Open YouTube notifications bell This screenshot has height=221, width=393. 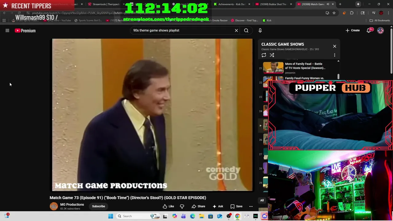pos(369,30)
